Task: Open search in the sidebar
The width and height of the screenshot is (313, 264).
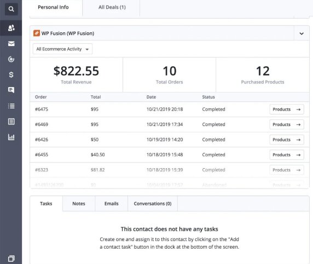Action: (11, 9)
